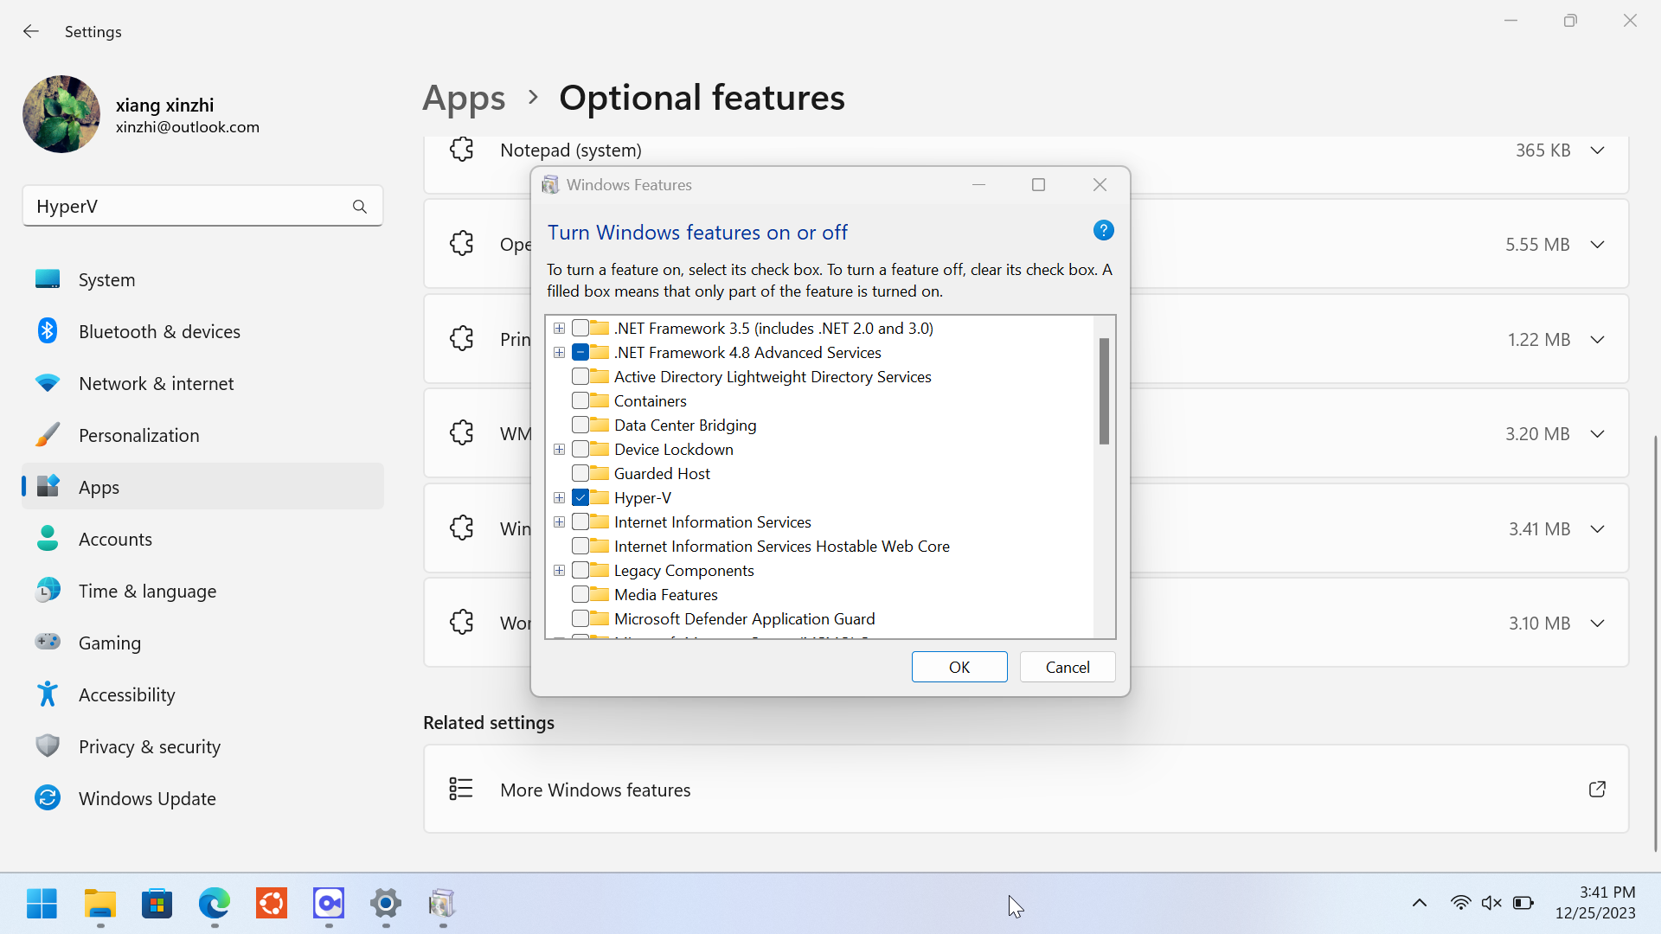Expand the .NET Framework 3.5 tree node
The width and height of the screenshot is (1661, 934).
click(x=559, y=329)
